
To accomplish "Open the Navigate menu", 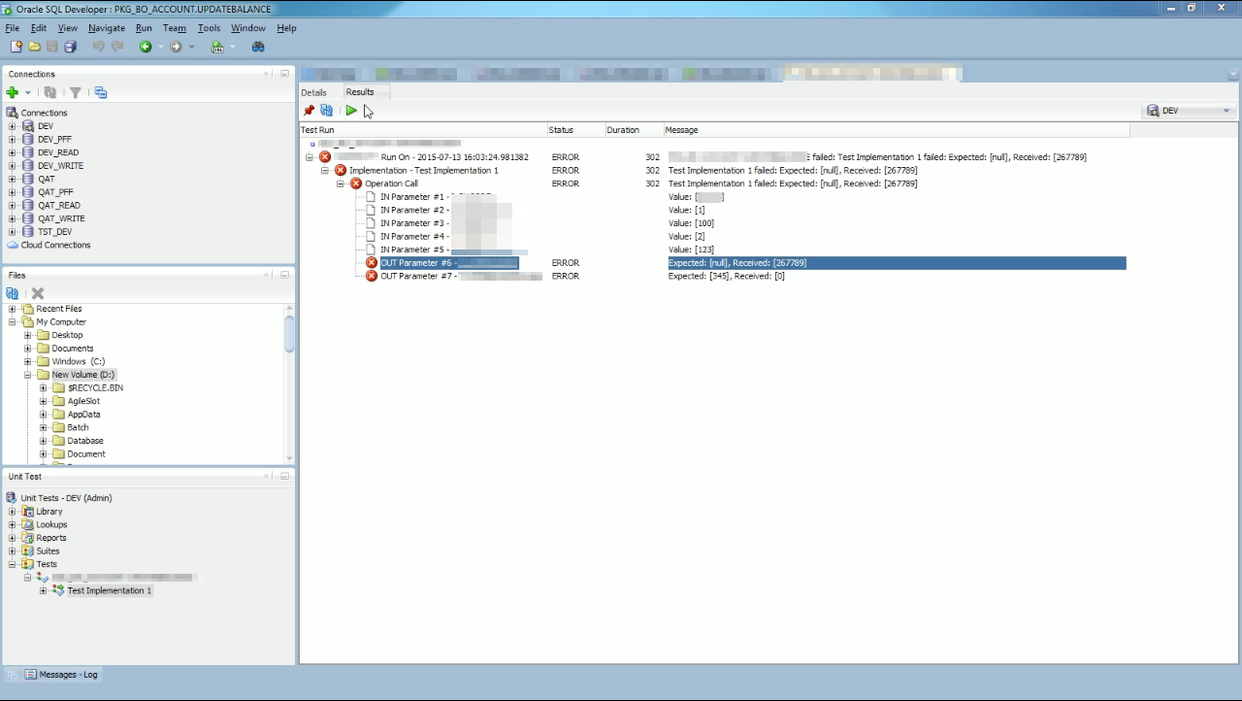I will pos(107,28).
